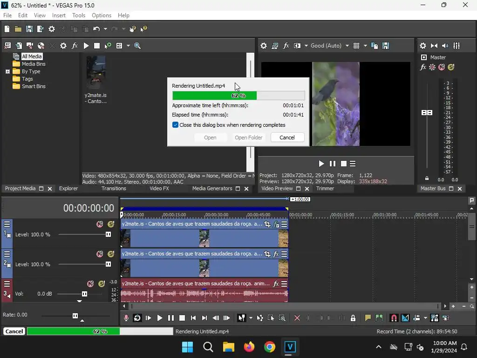Screen dimensions: 477x358
Task: Click the Search media magnifier icon
Action: 137,46
